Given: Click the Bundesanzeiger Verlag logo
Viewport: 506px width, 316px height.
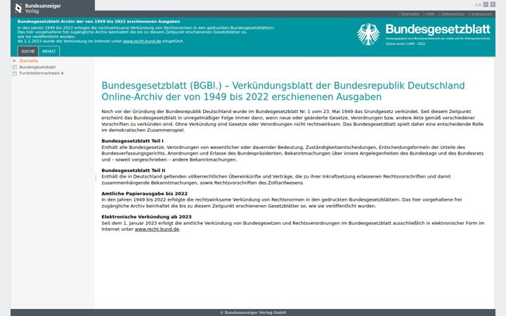Looking at the screenshot, I should pyautogui.click(x=38, y=8).
